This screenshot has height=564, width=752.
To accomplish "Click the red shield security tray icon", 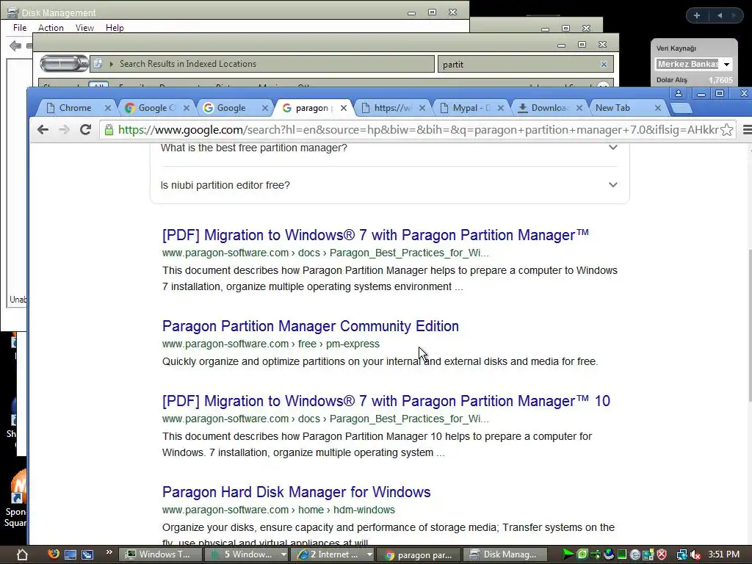I will point(662,555).
